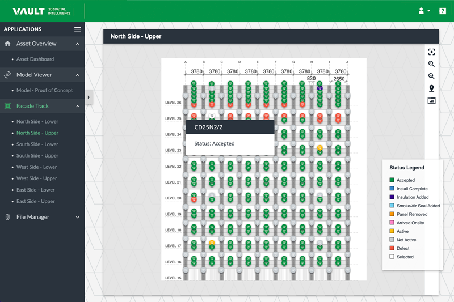Click the 830 dimension label

(311, 78)
